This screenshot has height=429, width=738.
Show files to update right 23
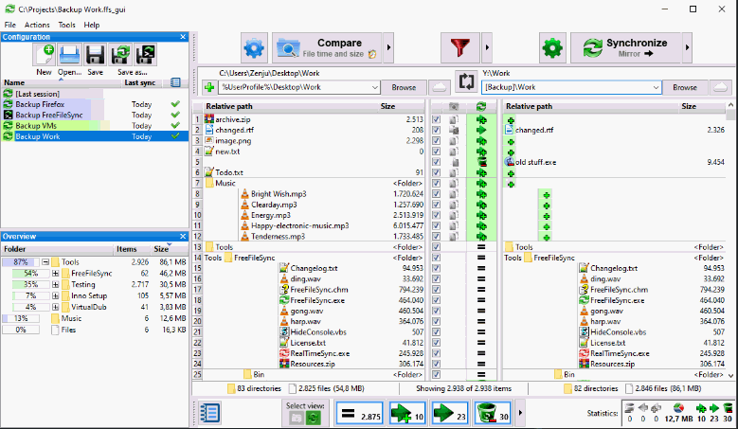point(449,414)
